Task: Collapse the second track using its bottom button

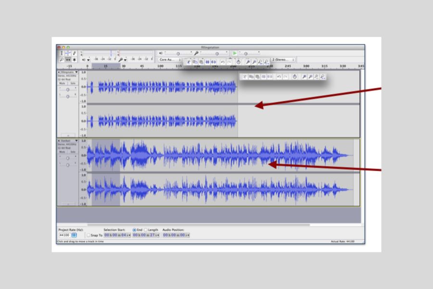Action: 68,204
